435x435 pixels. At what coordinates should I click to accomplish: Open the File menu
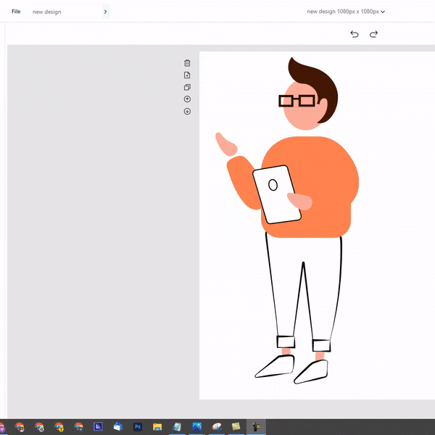[x=16, y=12]
